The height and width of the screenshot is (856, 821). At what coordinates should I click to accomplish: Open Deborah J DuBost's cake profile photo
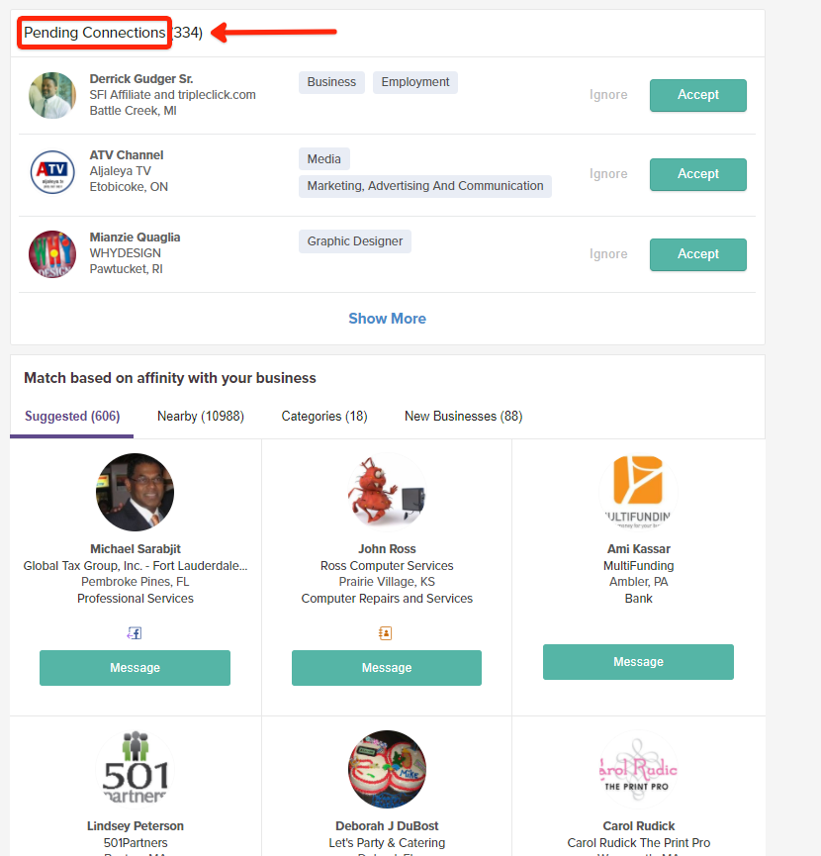(x=387, y=769)
